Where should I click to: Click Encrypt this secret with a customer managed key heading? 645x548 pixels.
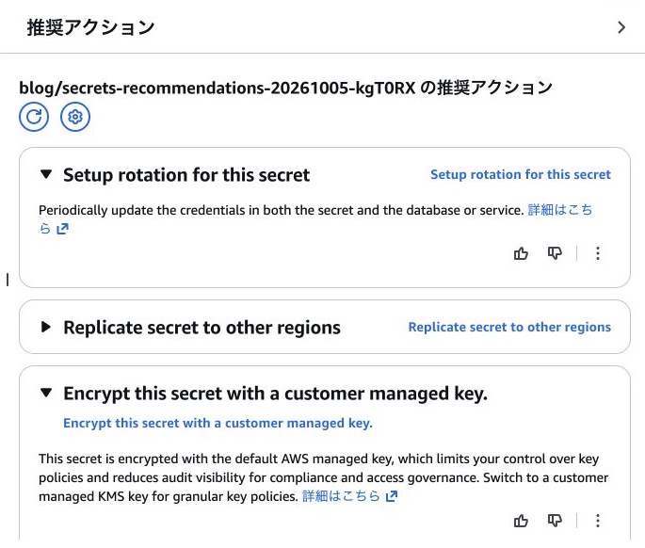[x=275, y=394]
